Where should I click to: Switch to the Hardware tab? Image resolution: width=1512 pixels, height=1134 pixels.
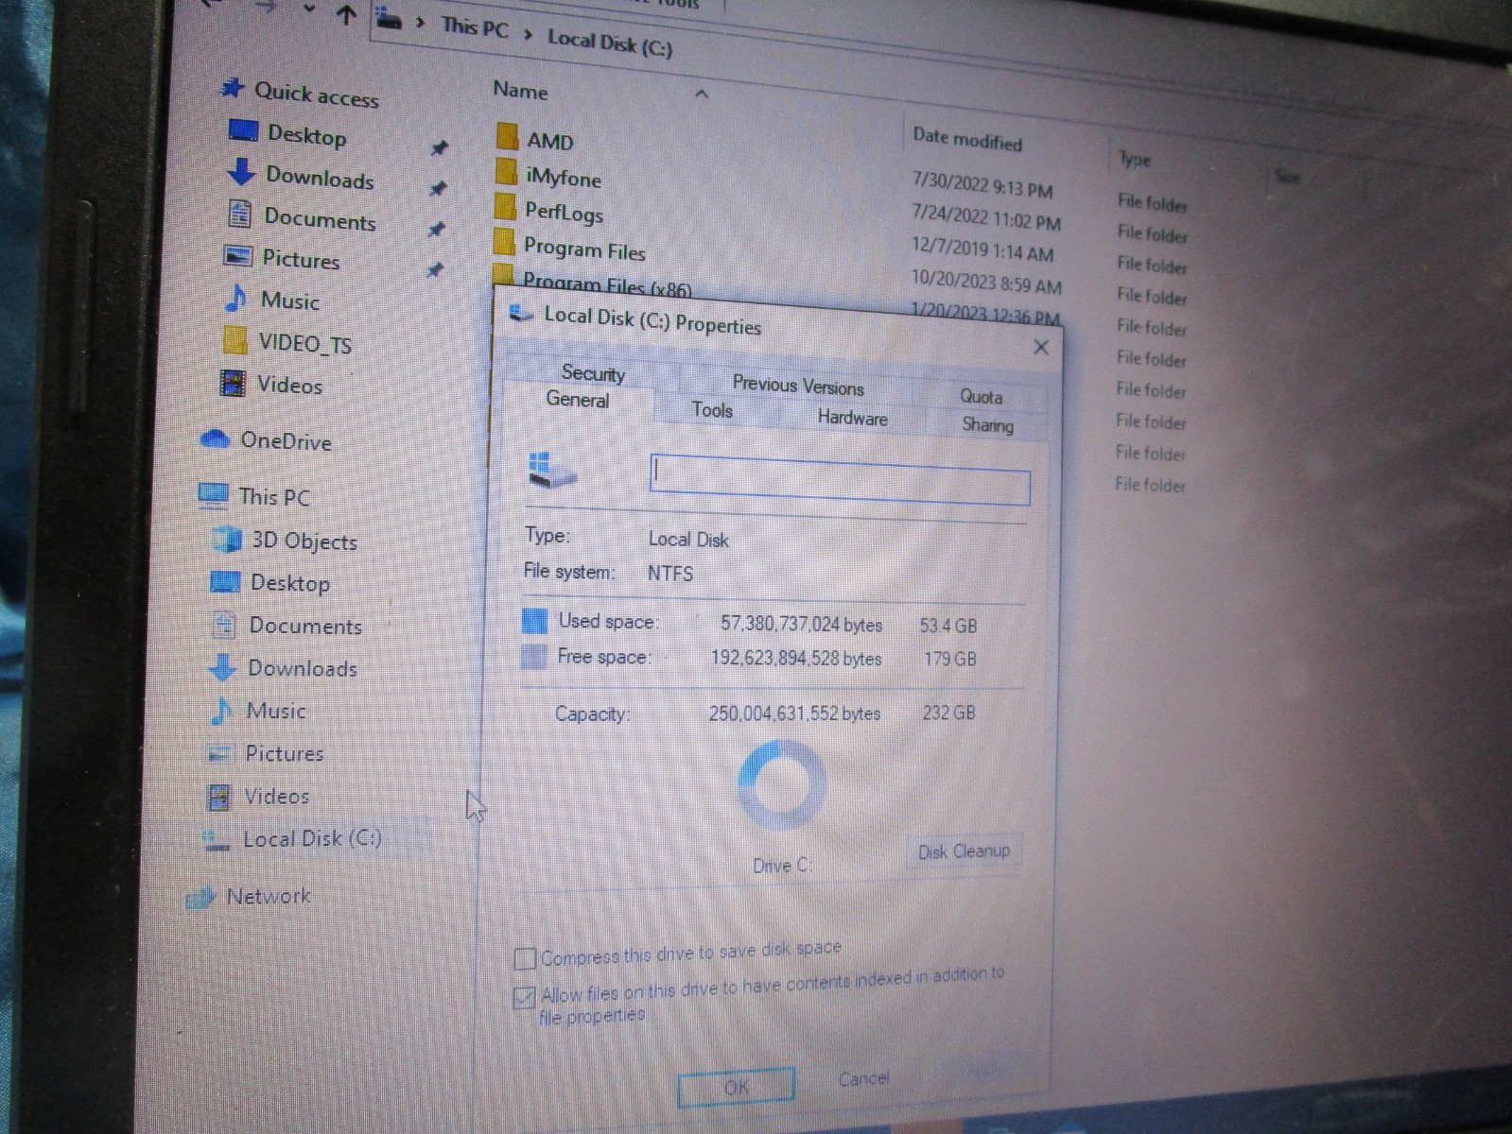click(852, 418)
